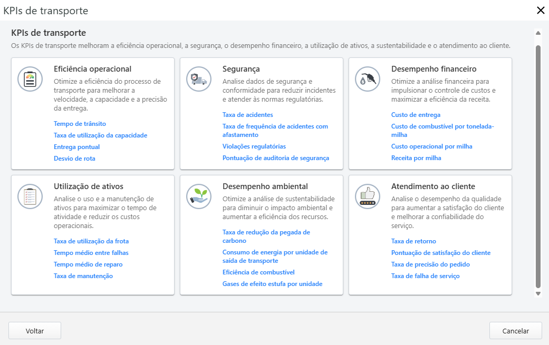Click the Segurança truck shield icon
This screenshot has height=345, width=549.
coord(199,79)
